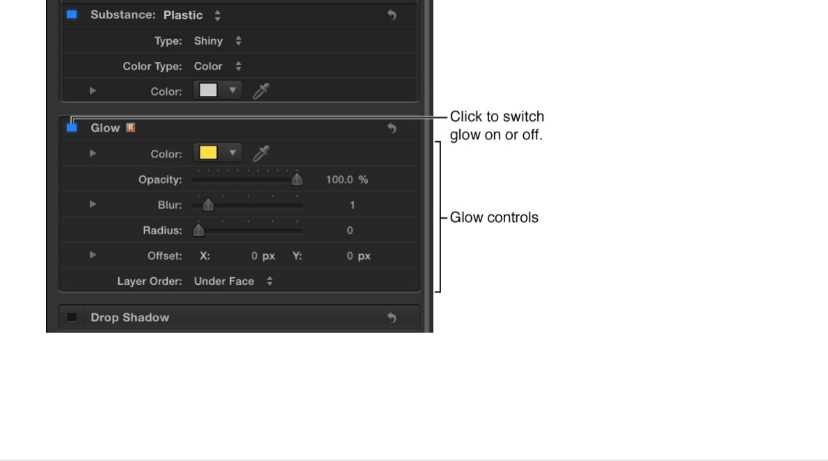Open the Color Type pop-up menu
This screenshot has height=461, width=828.
coord(218,66)
